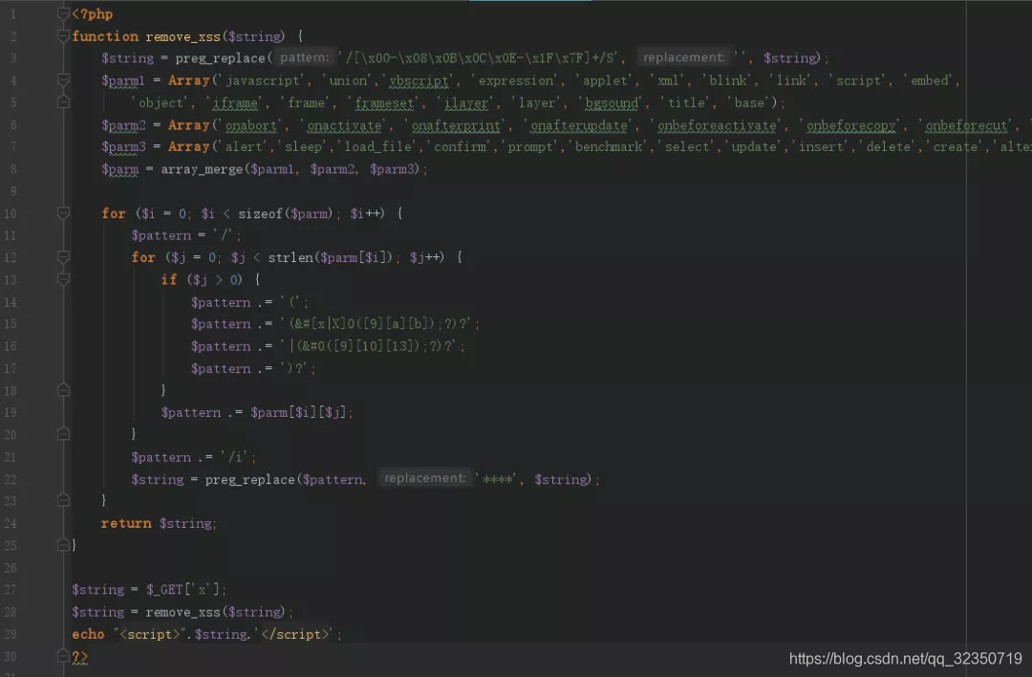
Task: Fold the $parm1 array at line 4
Action: 63,80
